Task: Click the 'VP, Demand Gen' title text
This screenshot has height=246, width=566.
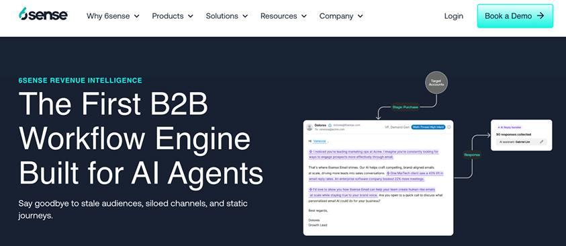Action: (397, 127)
